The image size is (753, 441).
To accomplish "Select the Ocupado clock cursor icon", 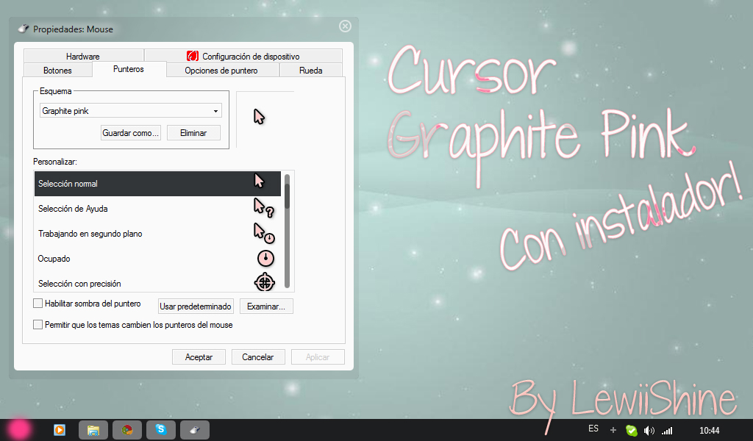I will 265,258.
